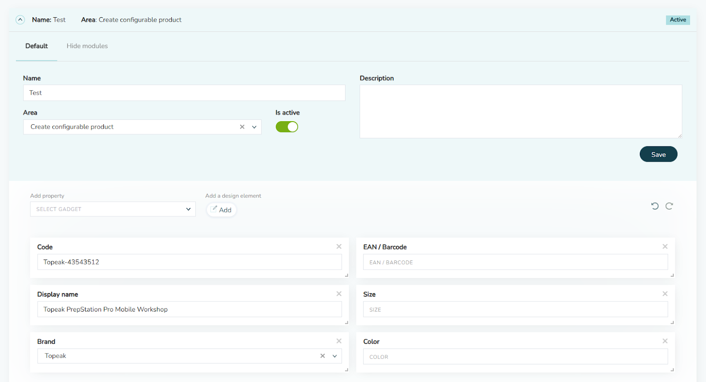
Task: Remove the Color field gadget
Action: tap(665, 341)
